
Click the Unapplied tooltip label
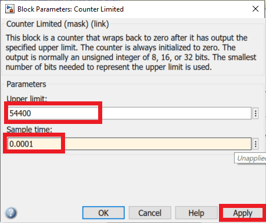click(250, 158)
